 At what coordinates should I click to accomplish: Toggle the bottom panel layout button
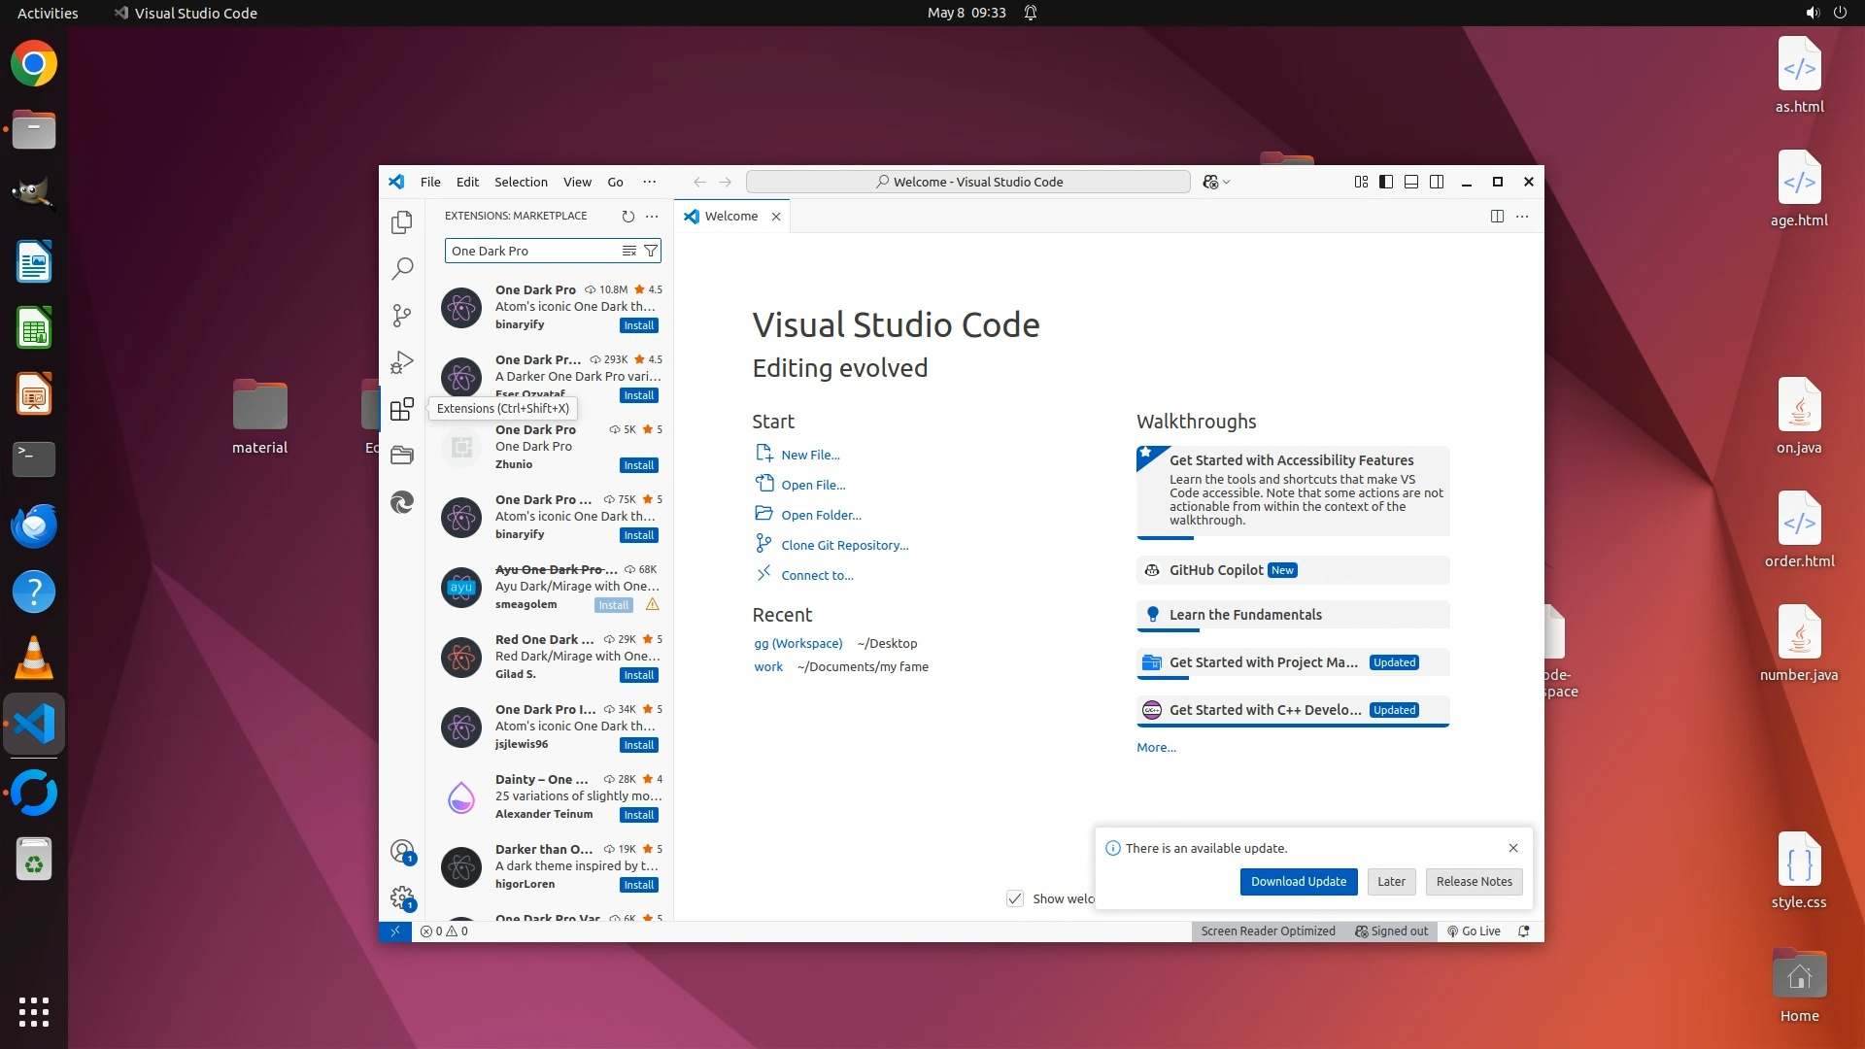[x=1411, y=182]
